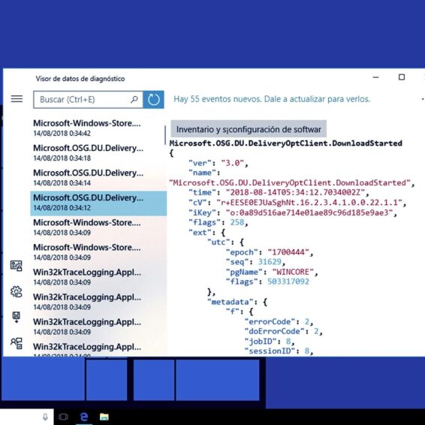Screen dimensions: 425x425
Task: Open File Explorer from the taskbar
Action: [x=104, y=417]
